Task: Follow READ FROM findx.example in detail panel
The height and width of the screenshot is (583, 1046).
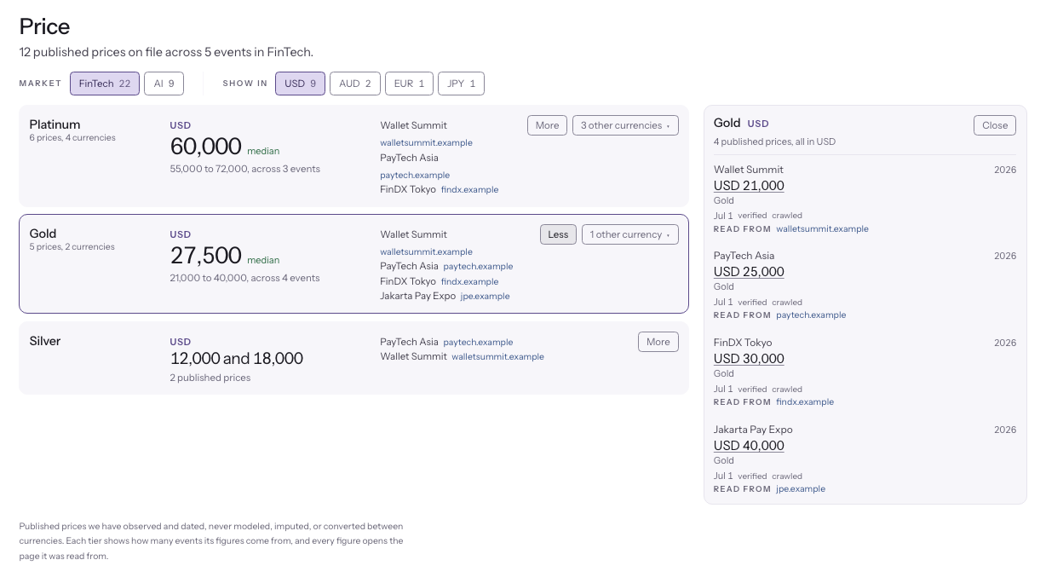Action: tap(805, 402)
